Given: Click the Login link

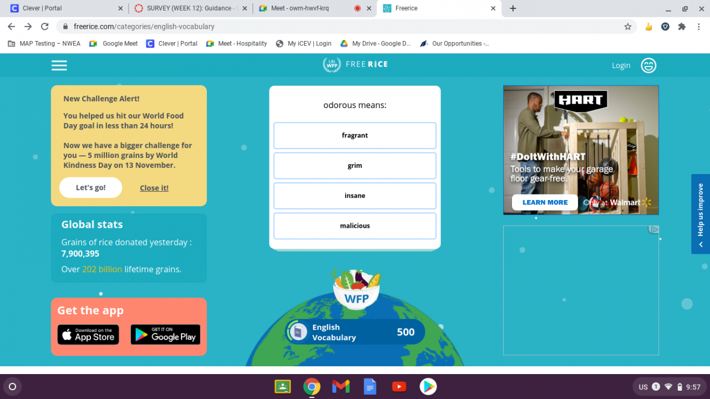Looking at the screenshot, I should pos(621,65).
